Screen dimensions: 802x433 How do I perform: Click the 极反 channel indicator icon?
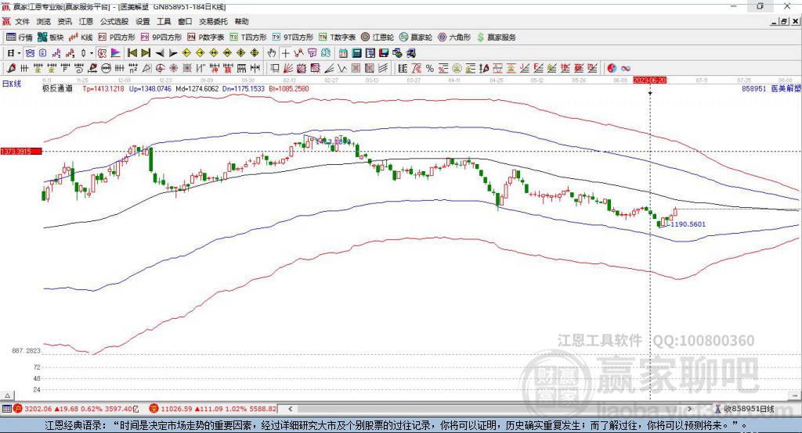click(x=103, y=53)
